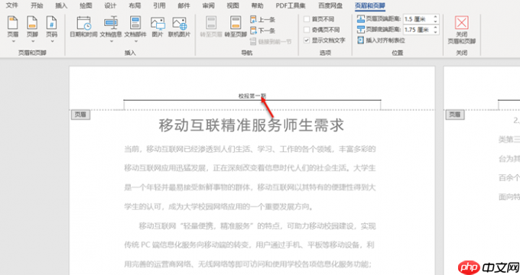Switch to 百度网盘 tab

point(330,5)
